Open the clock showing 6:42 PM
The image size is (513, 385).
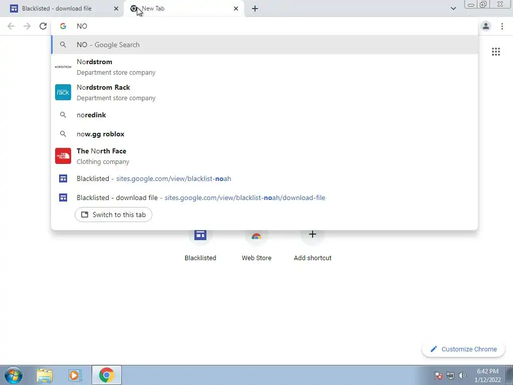click(487, 375)
